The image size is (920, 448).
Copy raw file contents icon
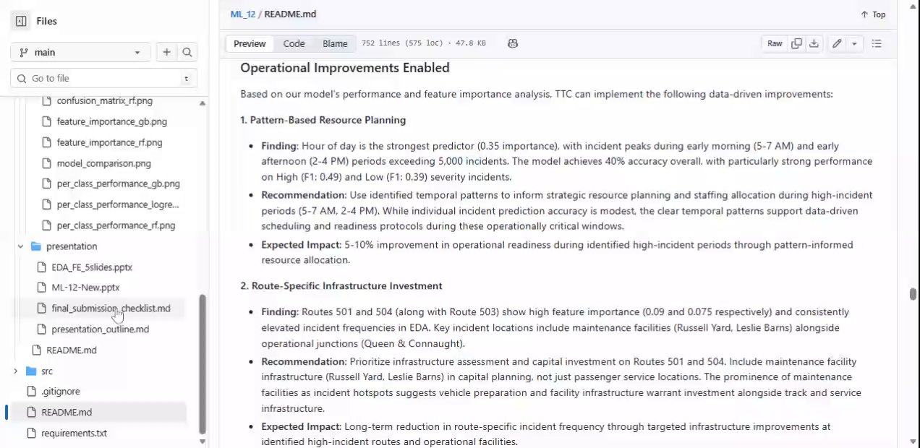(x=796, y=43)
